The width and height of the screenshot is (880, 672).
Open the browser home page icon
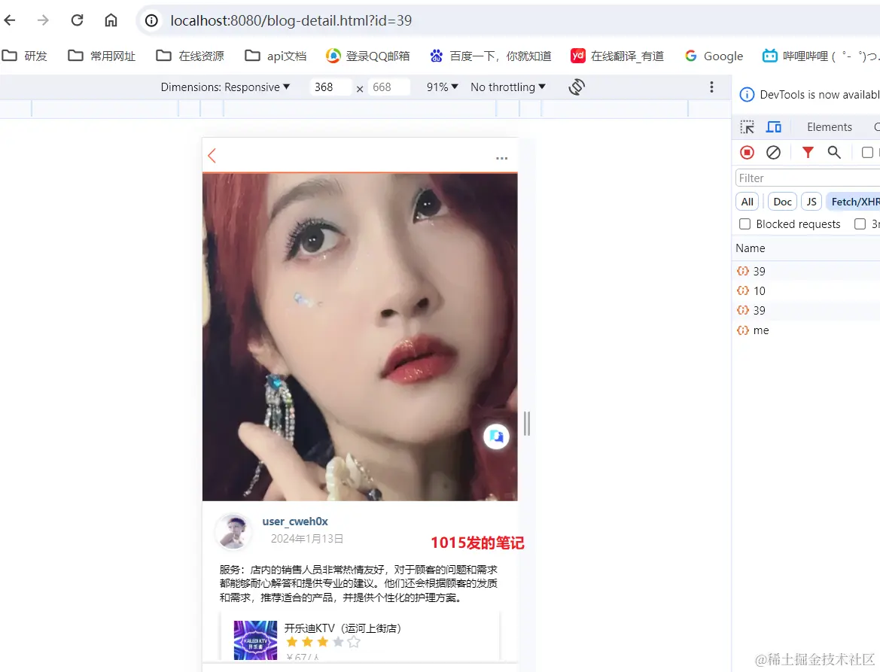111,21
